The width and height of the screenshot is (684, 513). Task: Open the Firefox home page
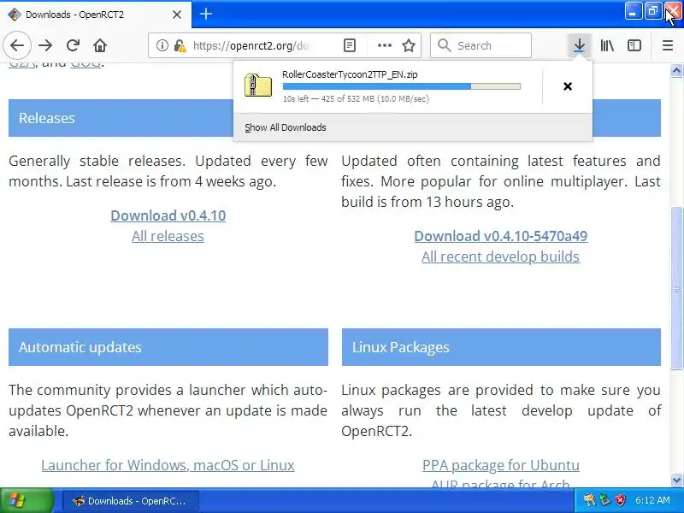100,45
